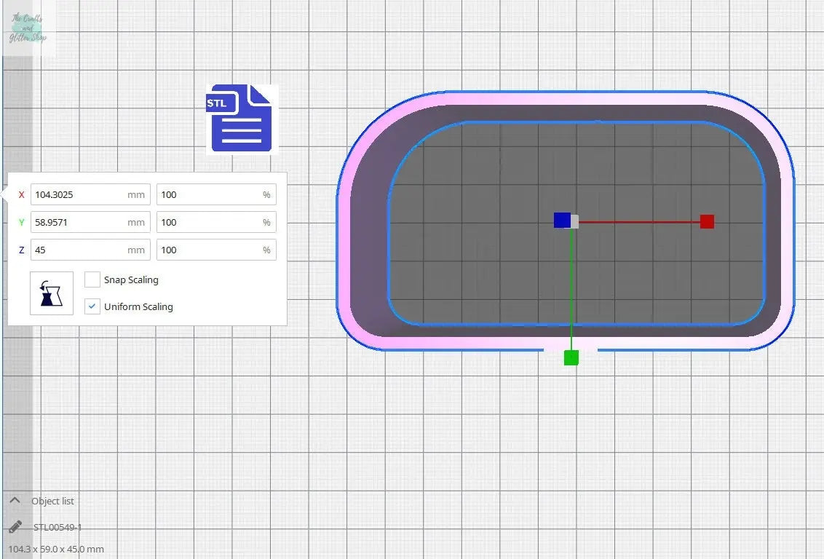The image size is (824, 559).
Task: Expand the Object list chevron
Action: click(15, 501)
